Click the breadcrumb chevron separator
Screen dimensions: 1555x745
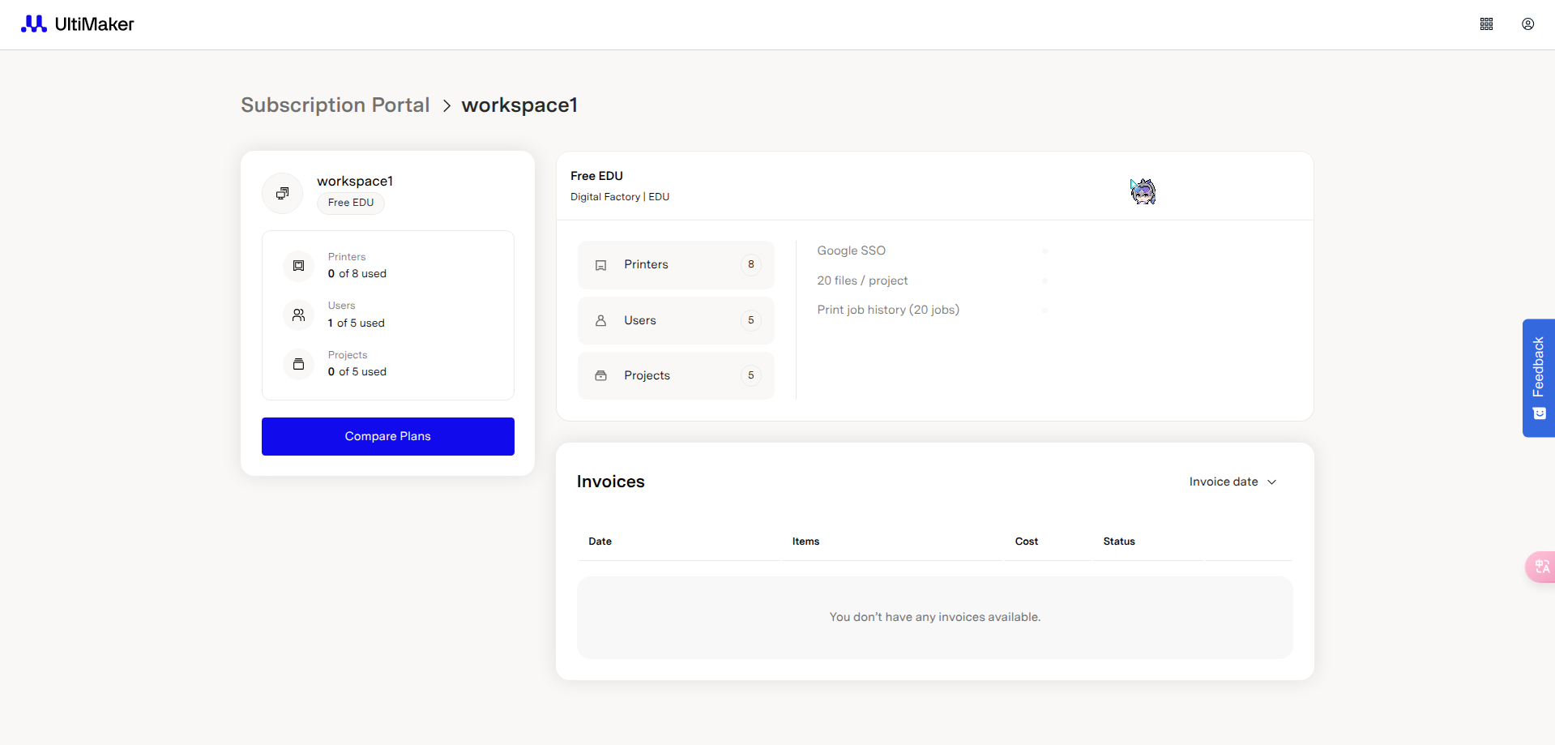(446, 106)
